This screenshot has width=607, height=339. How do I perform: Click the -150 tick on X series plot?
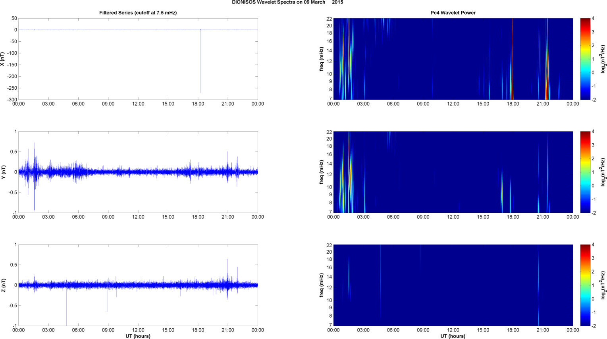(12, 65)
